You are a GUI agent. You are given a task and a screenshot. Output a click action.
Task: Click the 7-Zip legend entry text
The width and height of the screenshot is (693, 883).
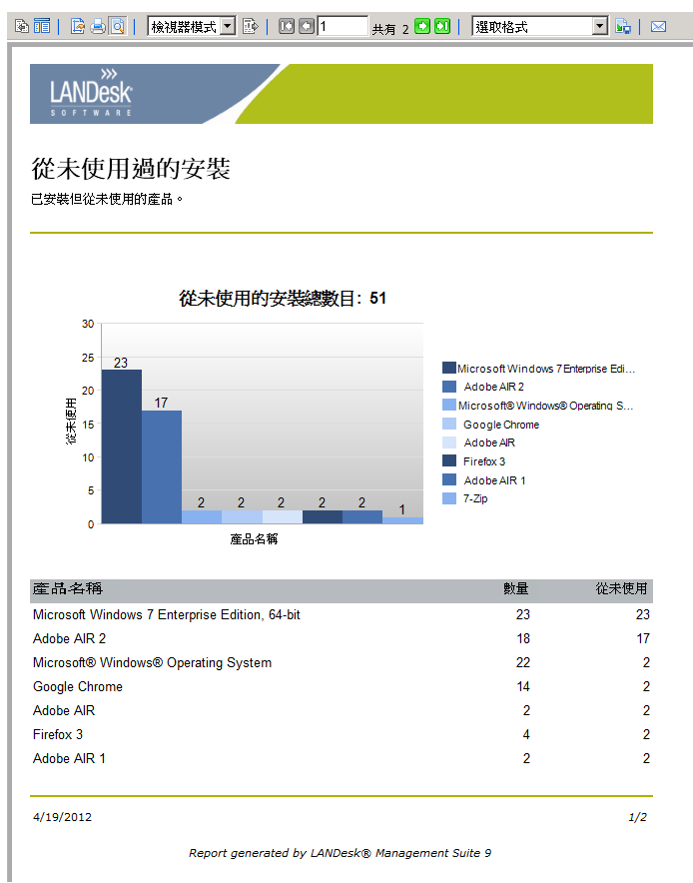[475, 498]
